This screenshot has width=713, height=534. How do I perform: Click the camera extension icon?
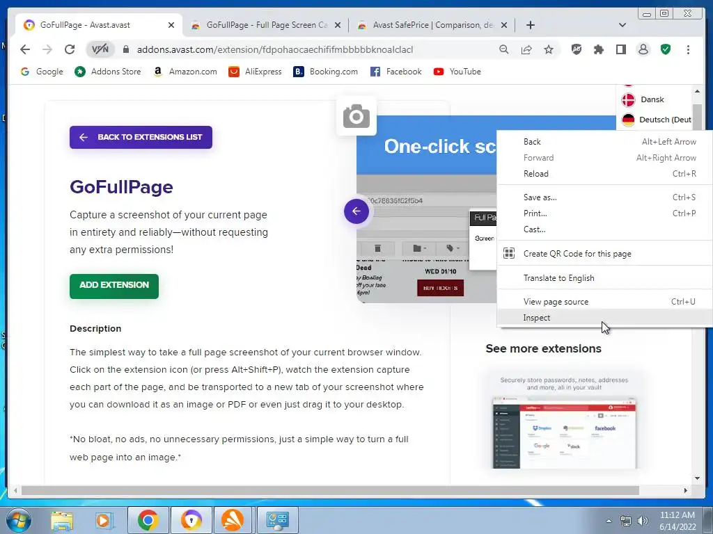(x=356, y=116)
